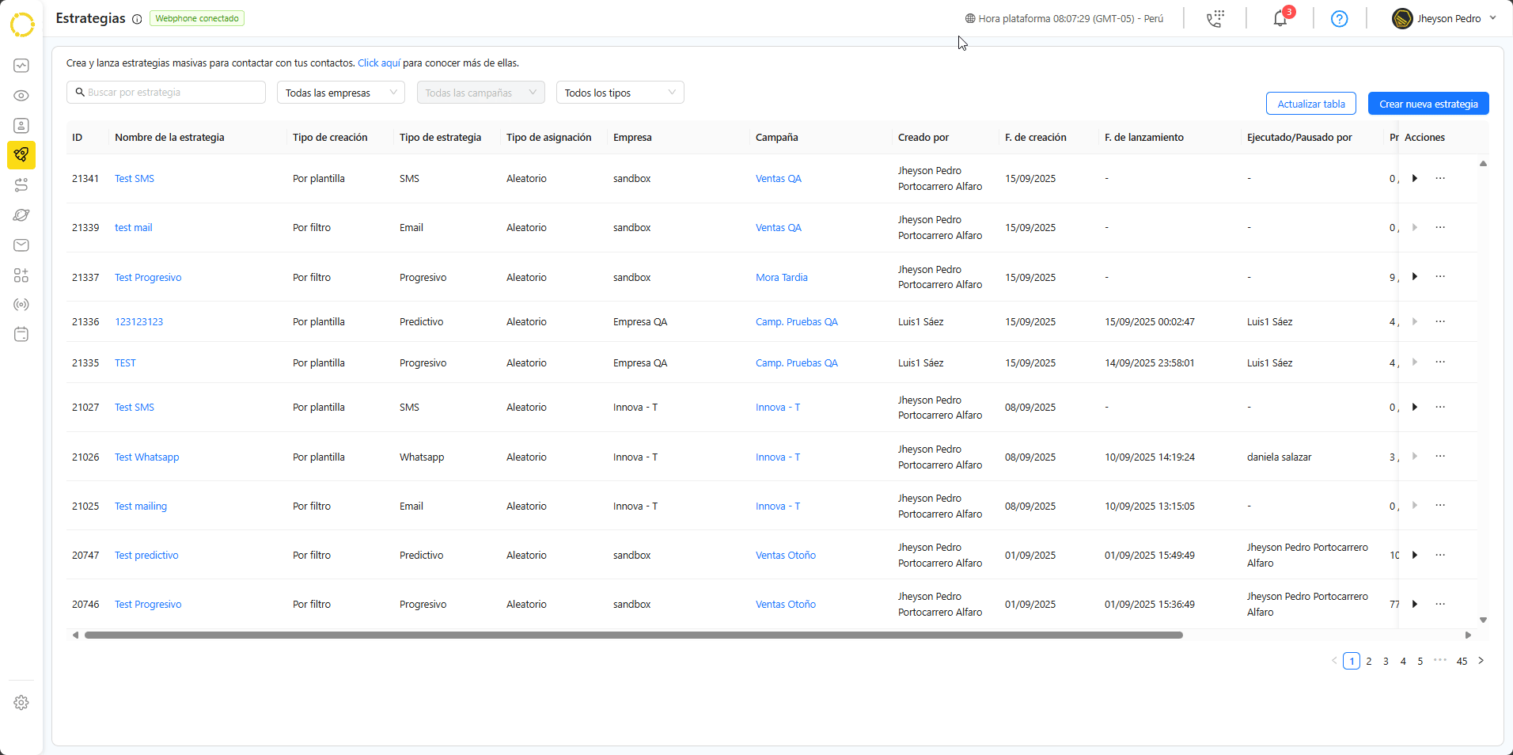This screenshot has width=1513, height=755.
Task: Click the eye monitoring sidebar icon
Action: pos(21,96)
